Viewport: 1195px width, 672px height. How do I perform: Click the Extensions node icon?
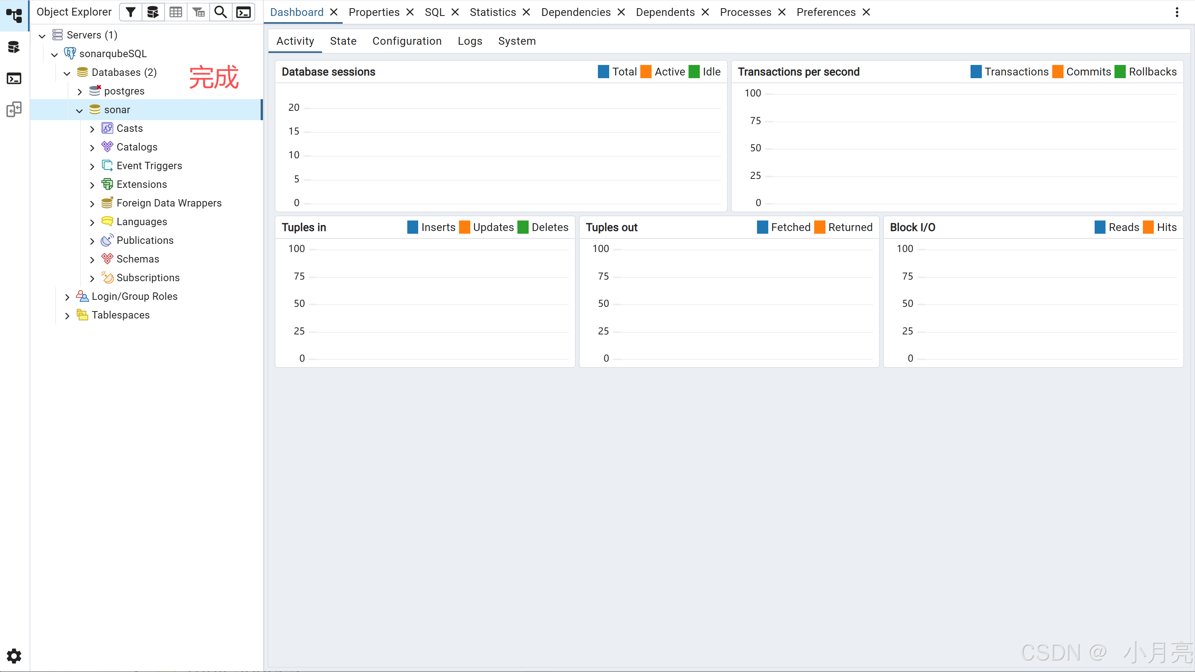[107, 184]
